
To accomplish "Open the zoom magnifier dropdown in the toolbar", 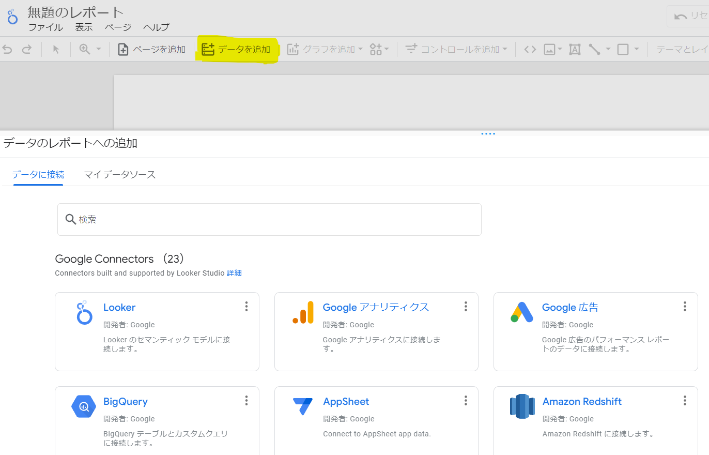I will click(90, 49).
